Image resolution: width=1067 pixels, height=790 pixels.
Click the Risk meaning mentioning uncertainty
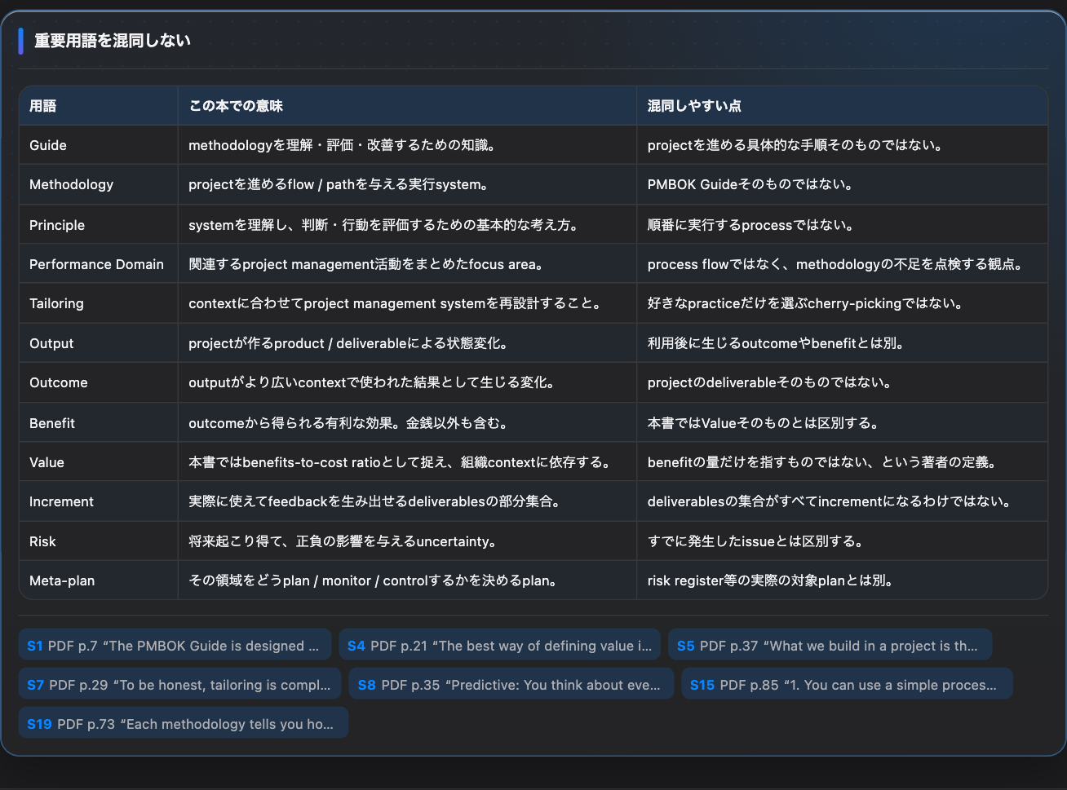point(407,541)
